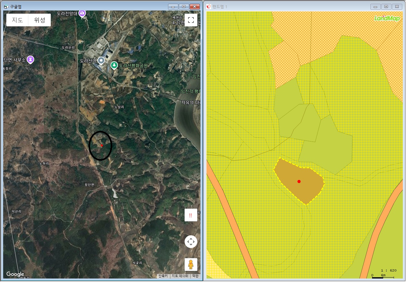
Task: Select the Street View pegman icon
Action: coord(191,265)
